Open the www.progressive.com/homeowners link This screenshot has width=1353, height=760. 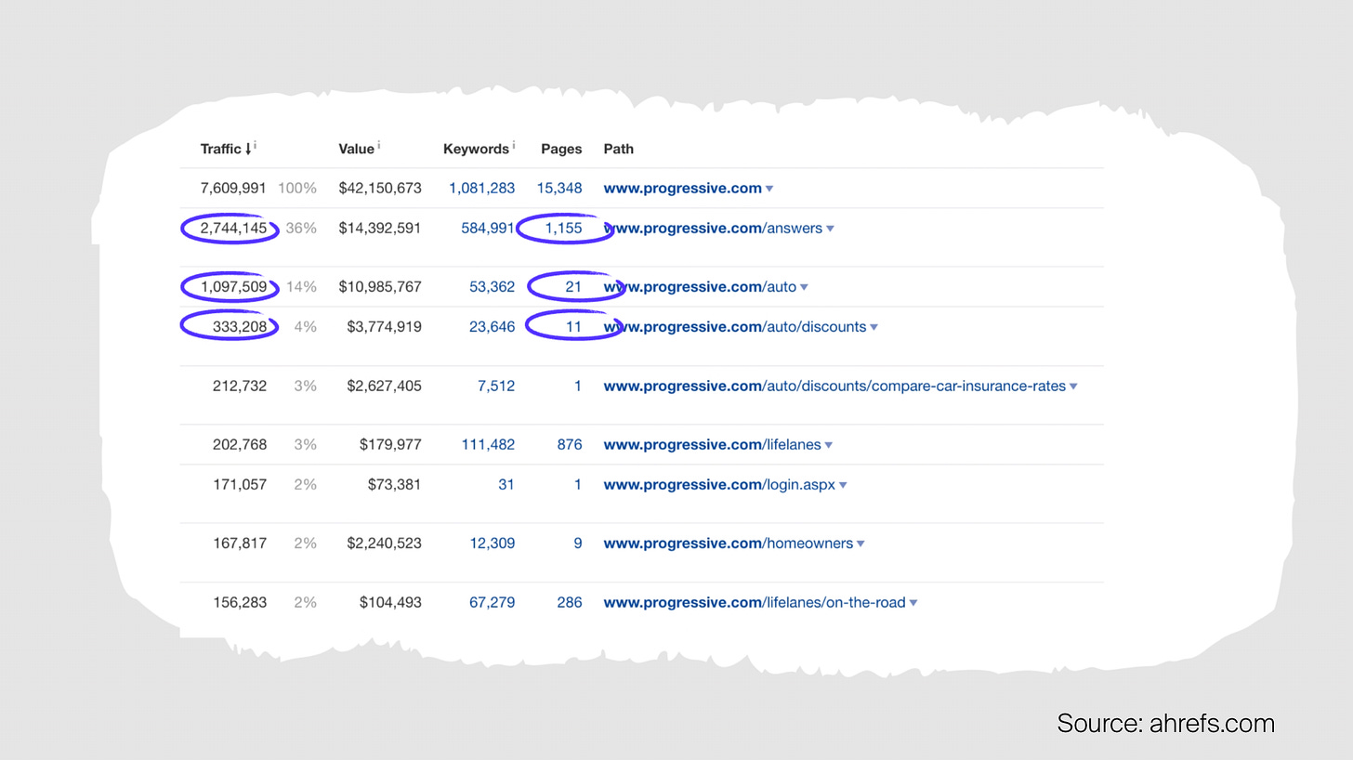(x=728, y=543)
